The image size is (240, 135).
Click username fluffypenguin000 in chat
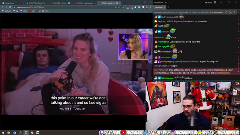[170, 17]
